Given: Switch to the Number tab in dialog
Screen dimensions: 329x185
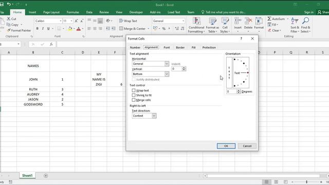Looking at the screenshot, I should click(x=135, y=47).
